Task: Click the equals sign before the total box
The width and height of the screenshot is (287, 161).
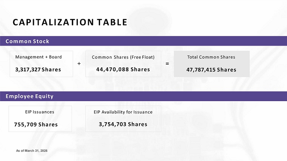Action: pos(167,64)
